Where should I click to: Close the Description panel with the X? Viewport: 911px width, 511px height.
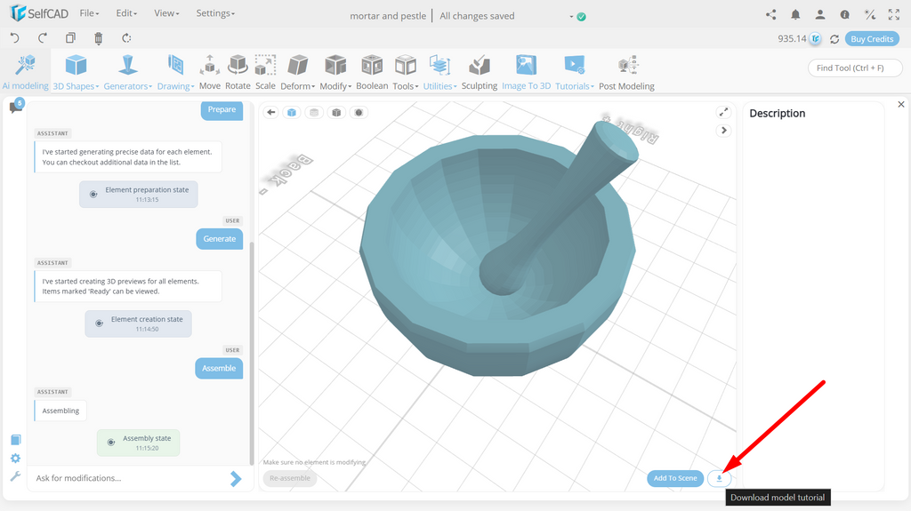point(901,105)
